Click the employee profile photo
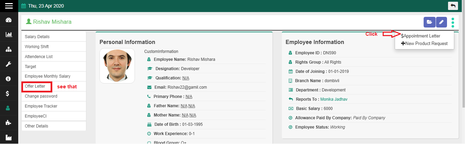Image resolution: width=468 pixels, height=144 pixels. point(117,66)
